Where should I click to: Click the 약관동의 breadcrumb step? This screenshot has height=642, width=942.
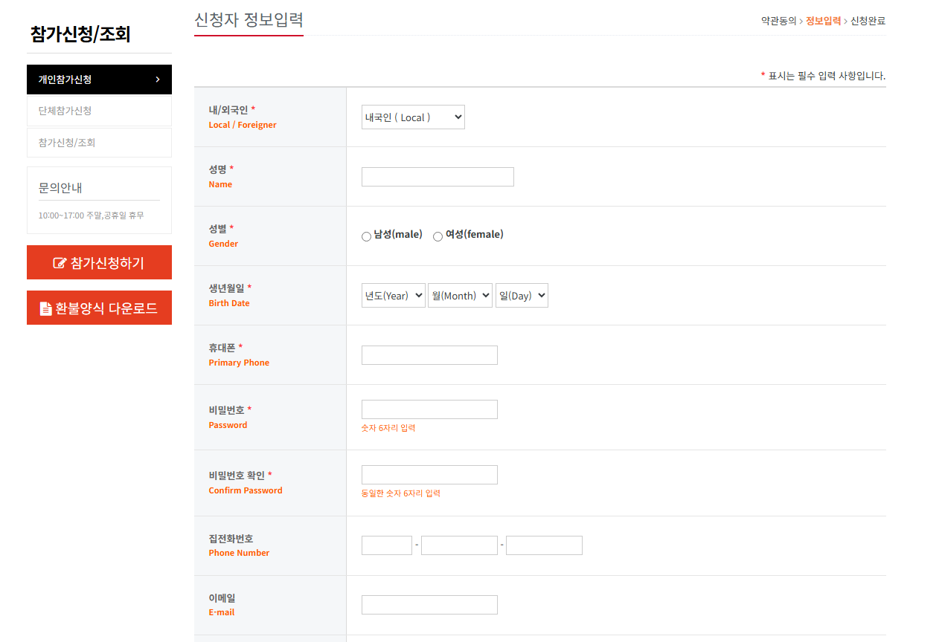click(x=778, y=21)
